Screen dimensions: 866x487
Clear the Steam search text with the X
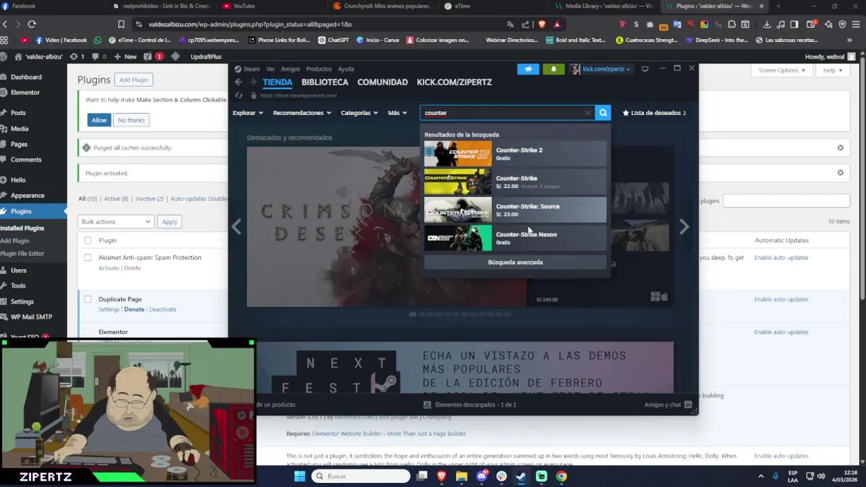click(x=587, y=113)
